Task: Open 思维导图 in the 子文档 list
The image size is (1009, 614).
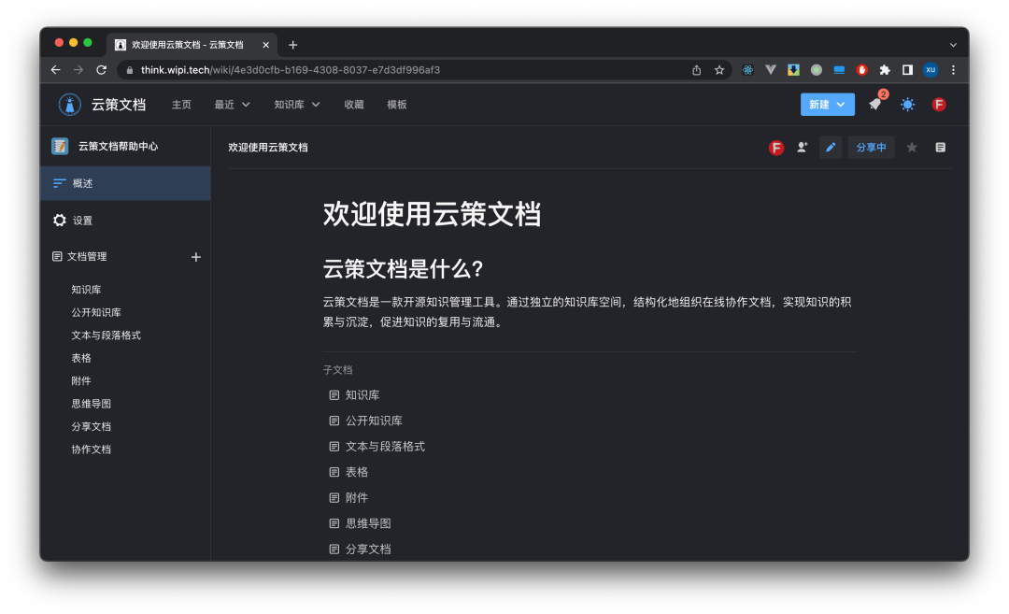Action: pyautogui.click(x=368, y=524)
